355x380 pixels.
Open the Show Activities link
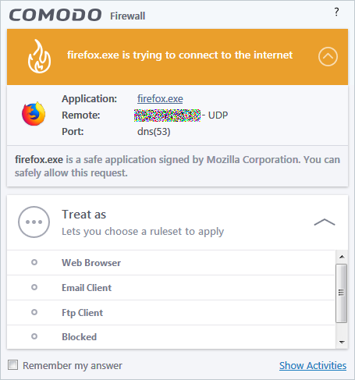coord(313,365)
